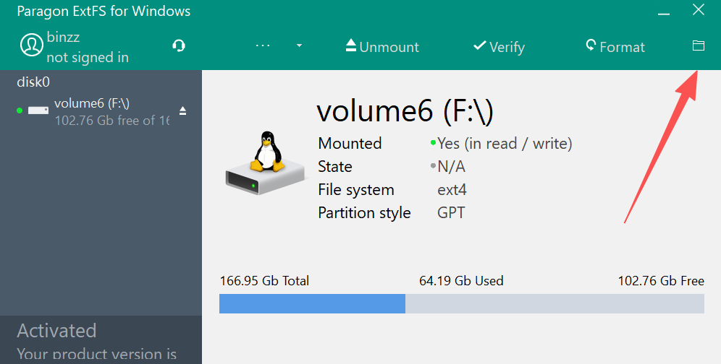Click the "166.95 Gb Total" label
This screenshot has width=721, height=364.
[264, 280]
